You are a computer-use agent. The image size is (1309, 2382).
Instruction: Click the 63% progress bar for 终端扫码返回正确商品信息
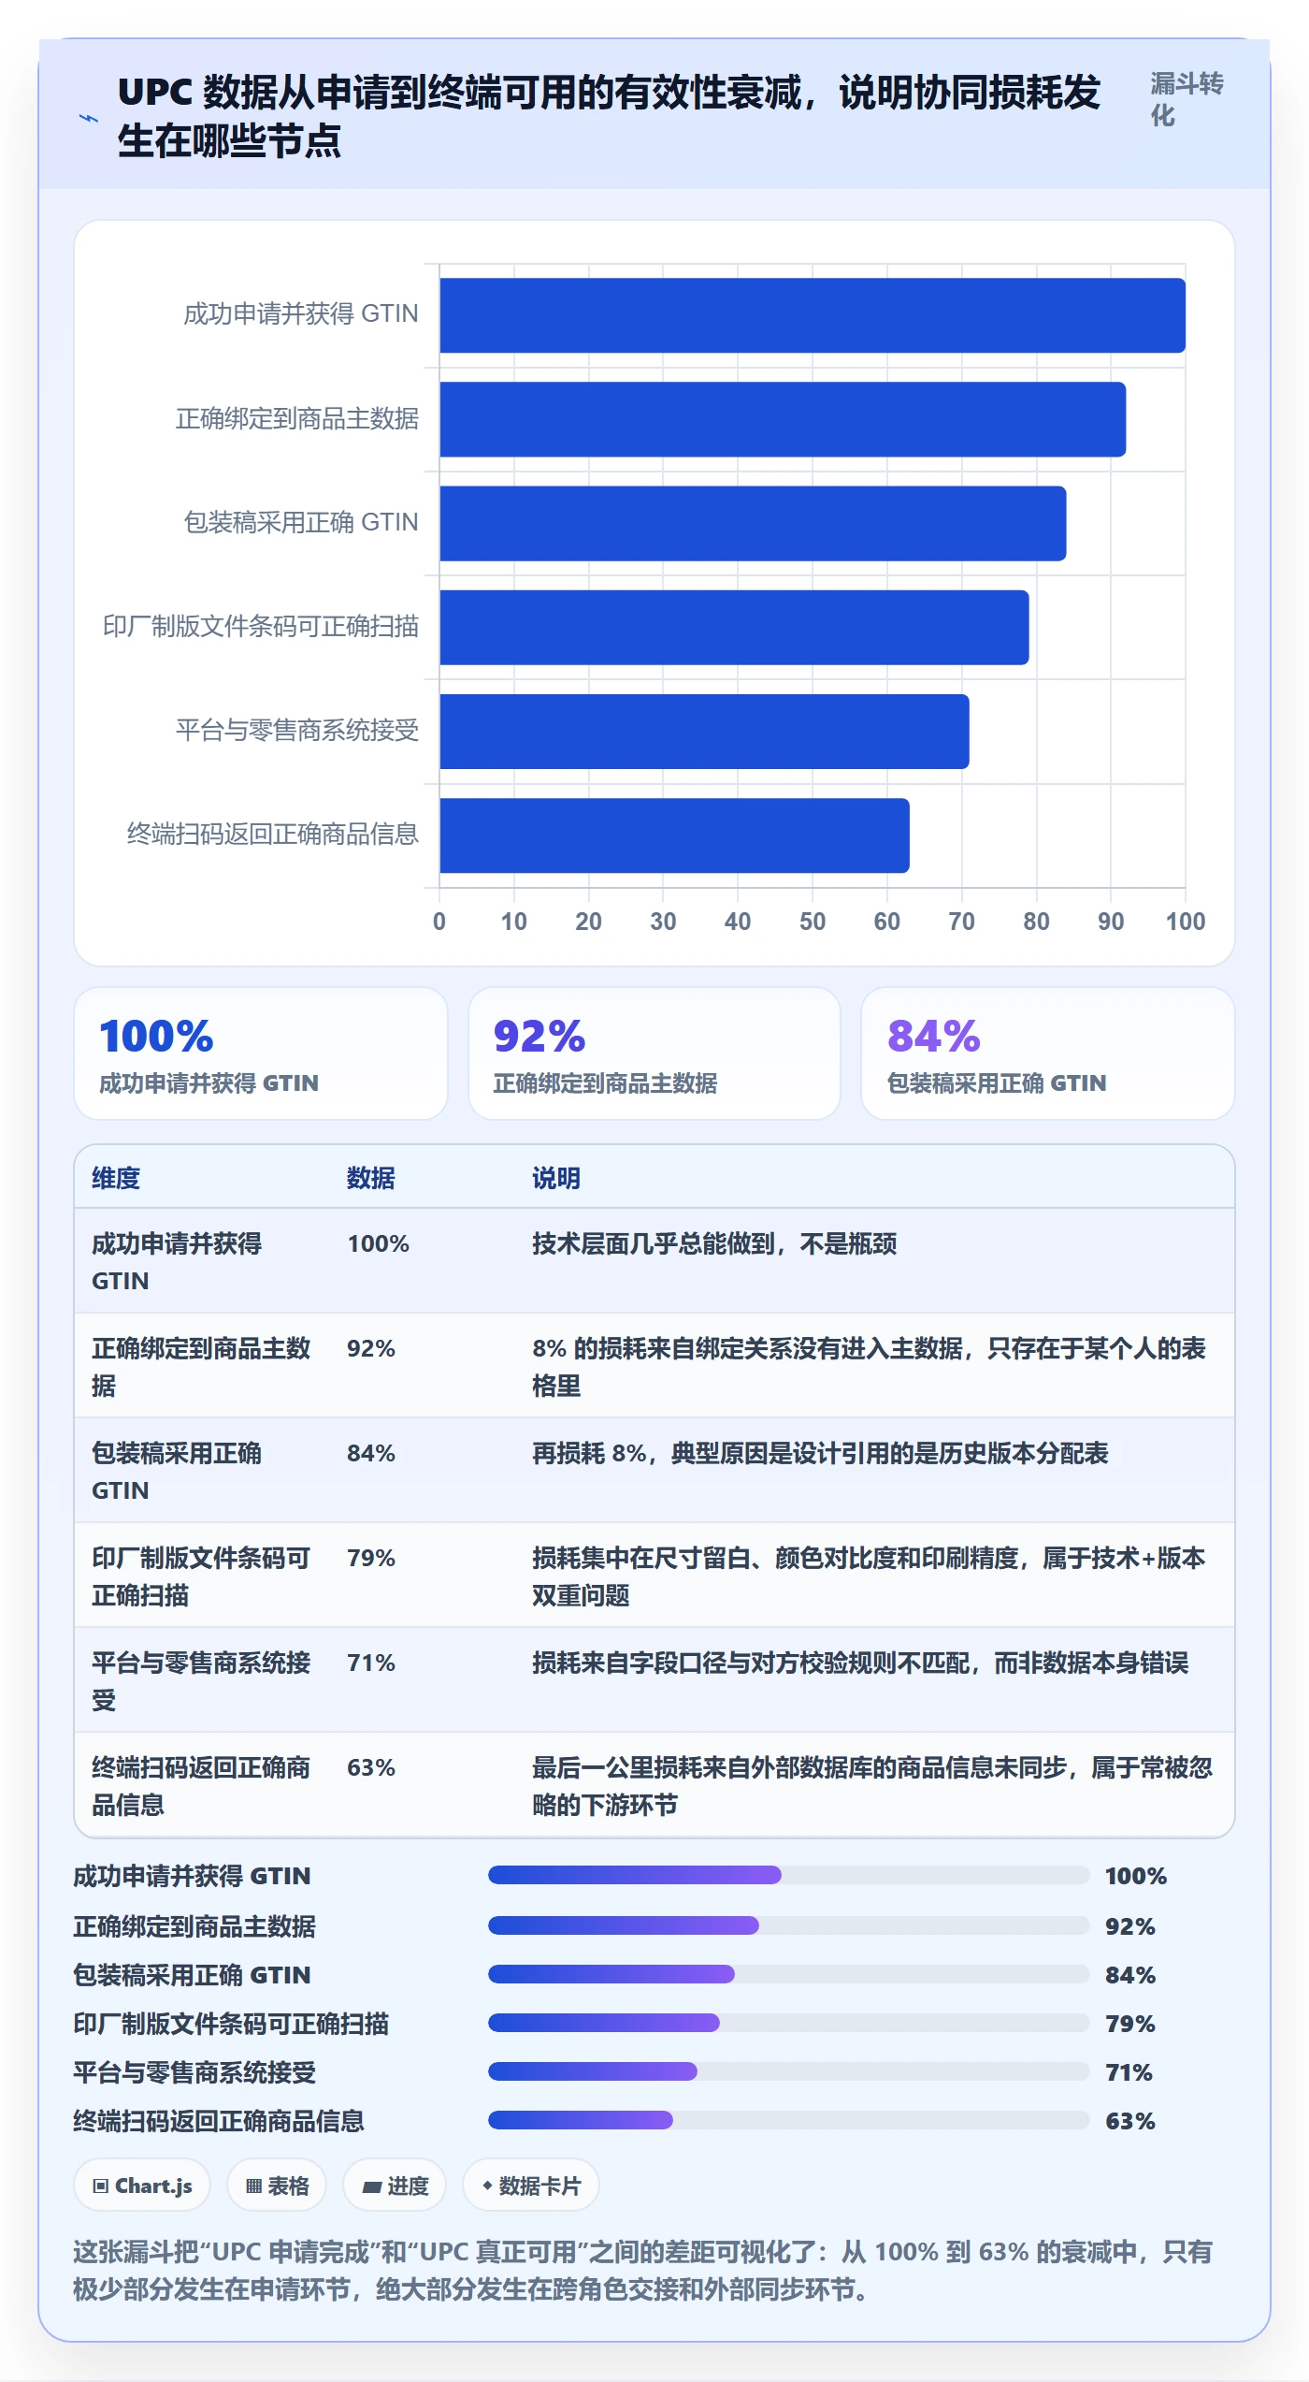pyautogui.click(x=789, y=2120)
